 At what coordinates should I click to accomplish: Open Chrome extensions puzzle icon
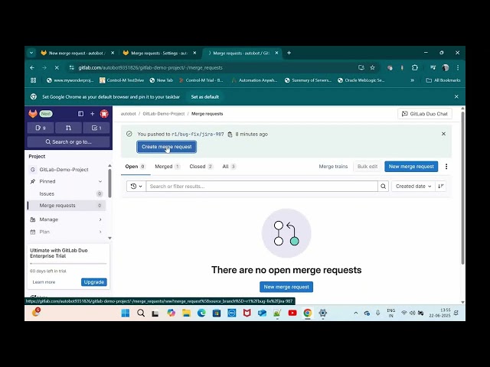coord(415,68)
